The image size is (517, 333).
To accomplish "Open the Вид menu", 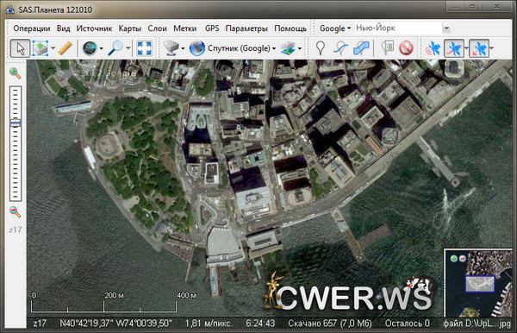I will tap(63, 28).
